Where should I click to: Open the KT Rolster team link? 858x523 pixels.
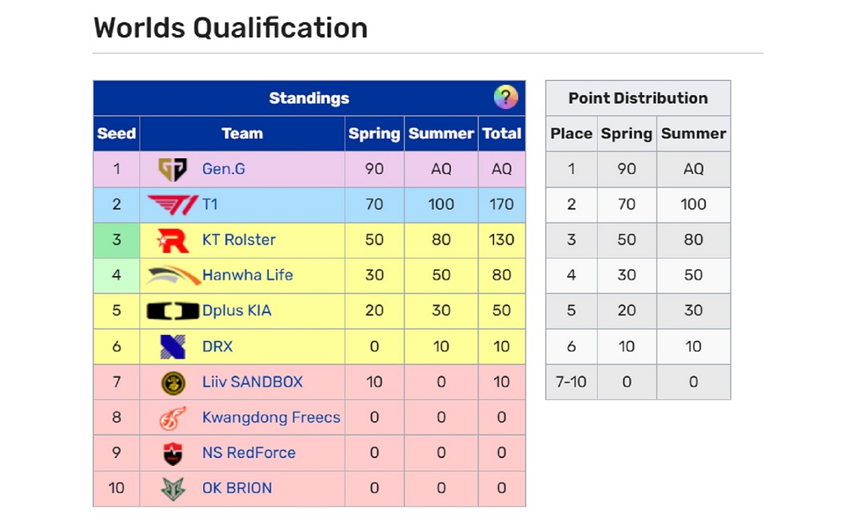pos(238,240)
